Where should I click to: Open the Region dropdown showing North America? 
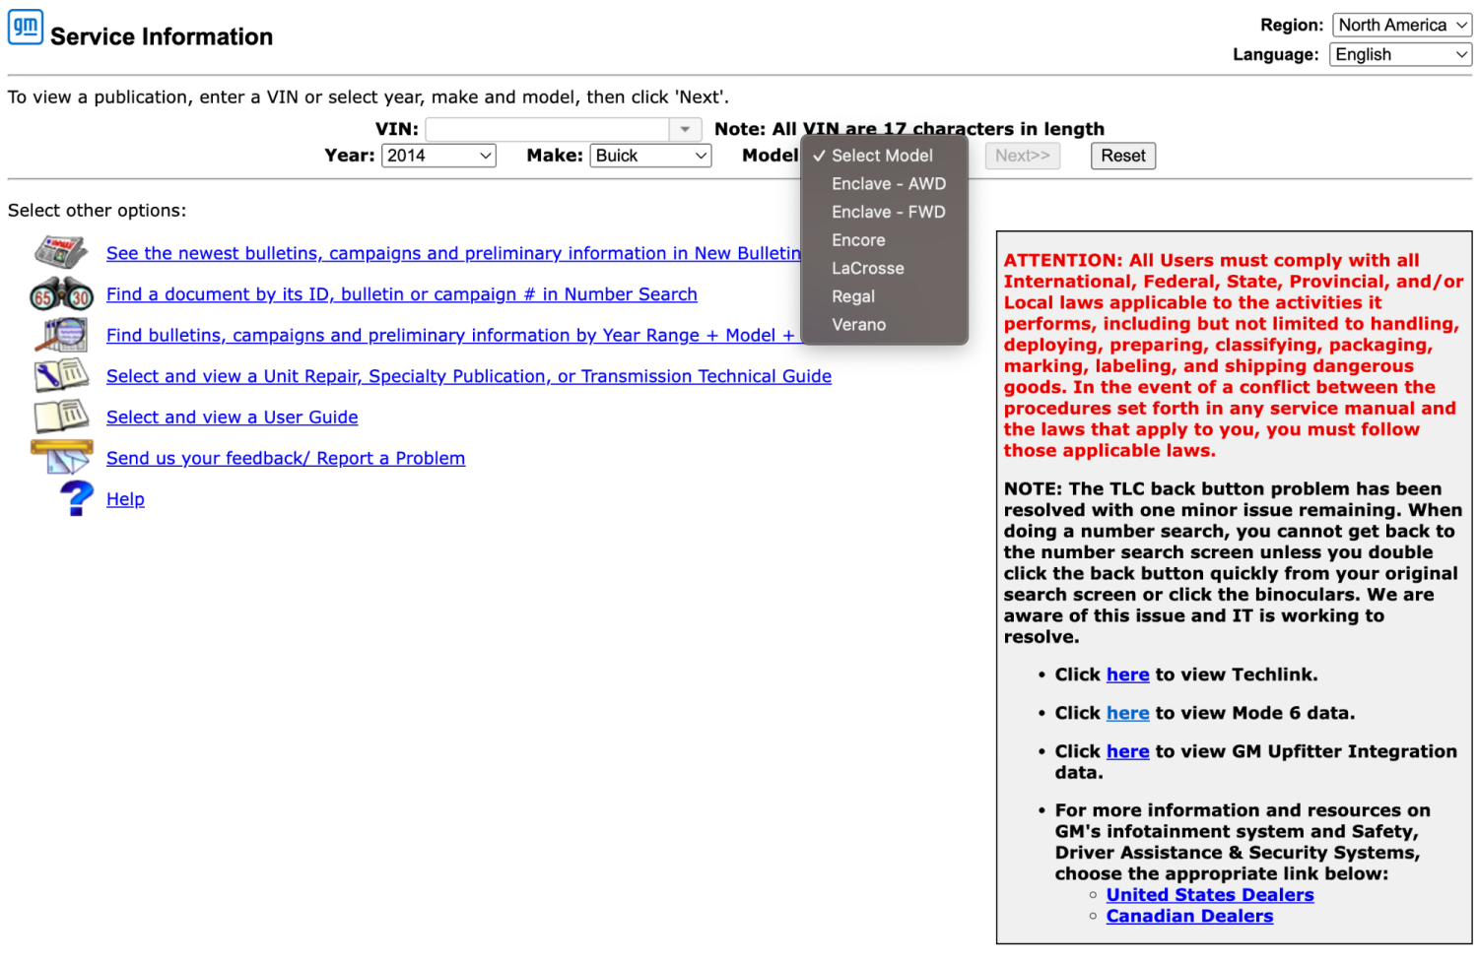tap(1402, 25)
